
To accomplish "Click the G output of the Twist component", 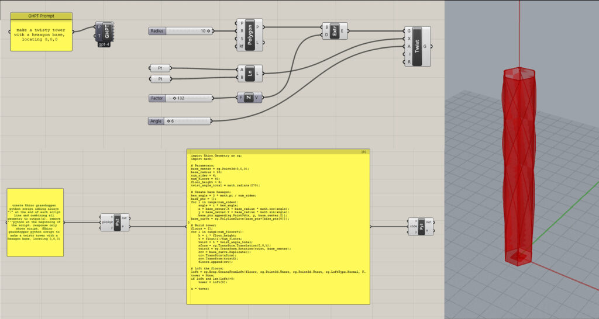I will [432, 46].
